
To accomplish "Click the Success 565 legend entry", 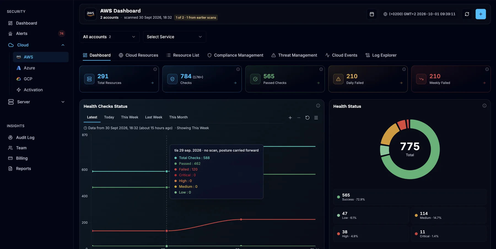I will (x=410, y=197).
